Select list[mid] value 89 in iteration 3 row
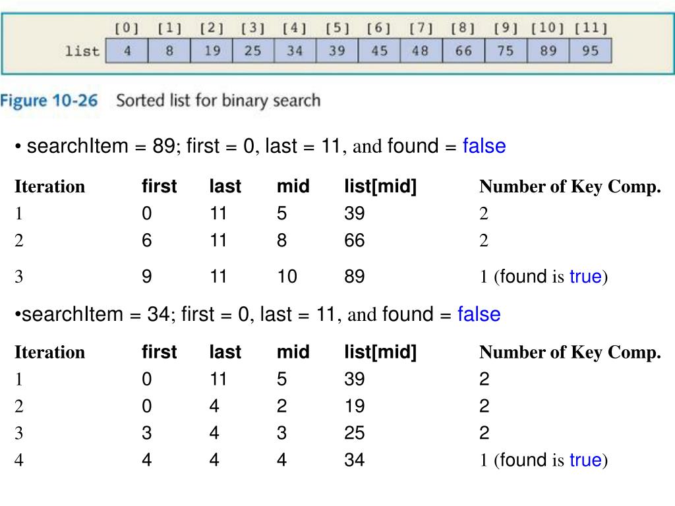The image size is (675, 506). tap(354, 276)
